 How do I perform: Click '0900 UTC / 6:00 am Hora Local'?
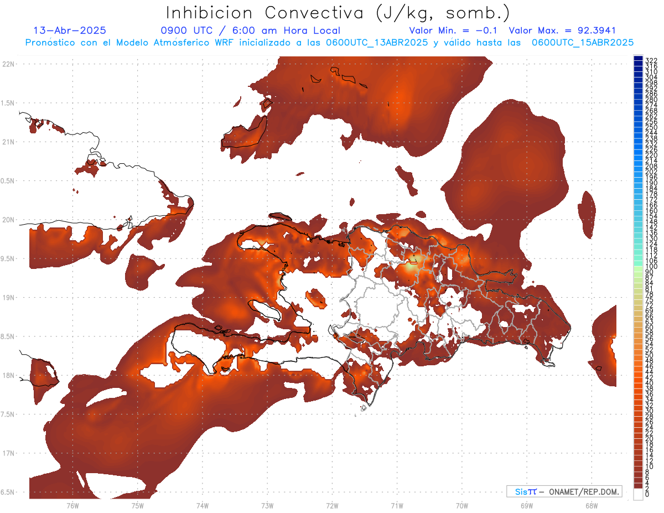coord(250,30)
